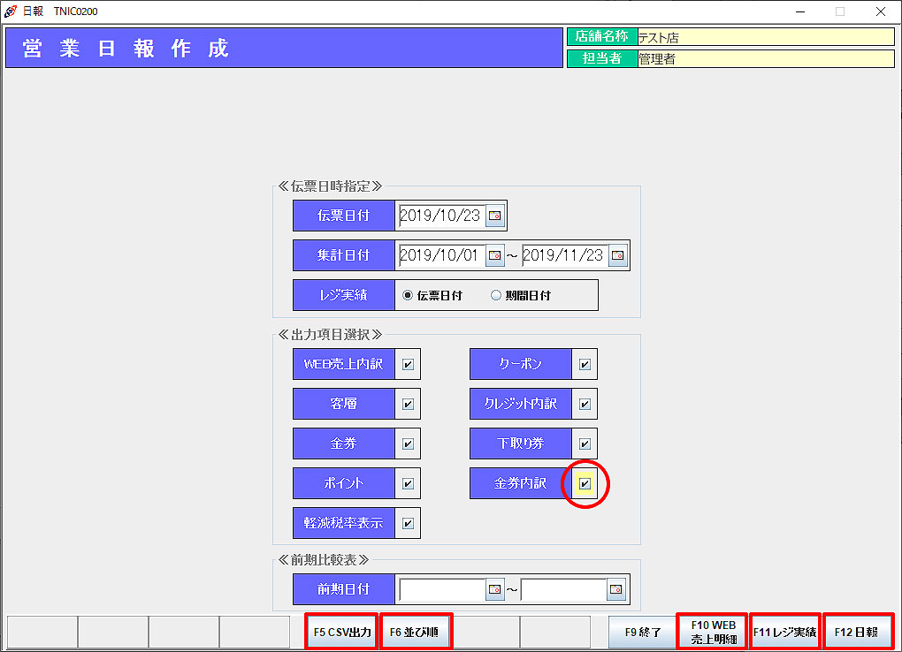Click the 前期日付 label

click(343, 589)
